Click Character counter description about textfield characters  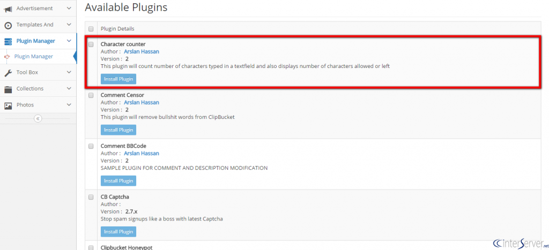[245, 66]
